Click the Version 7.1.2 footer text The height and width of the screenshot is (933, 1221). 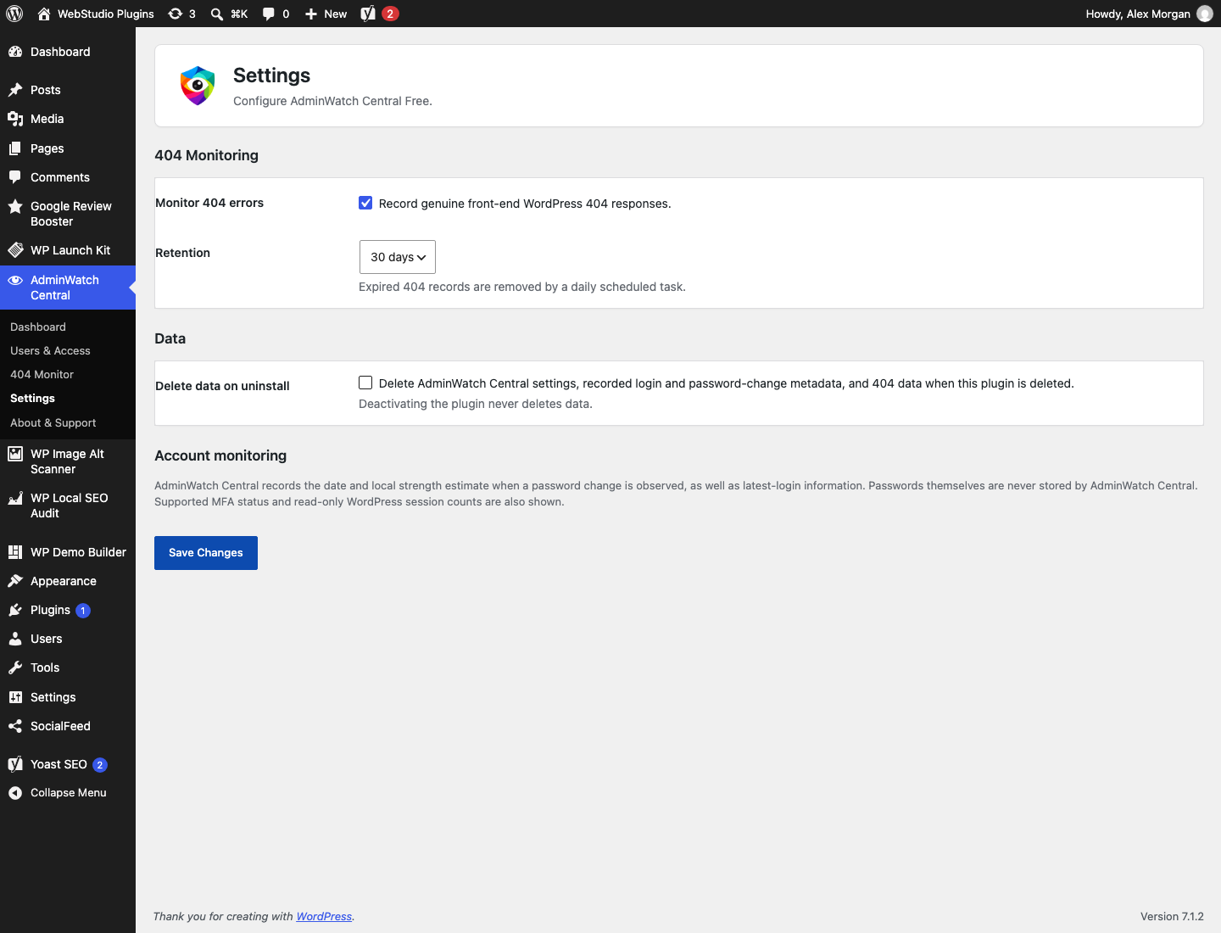(x=1172, y=916)
